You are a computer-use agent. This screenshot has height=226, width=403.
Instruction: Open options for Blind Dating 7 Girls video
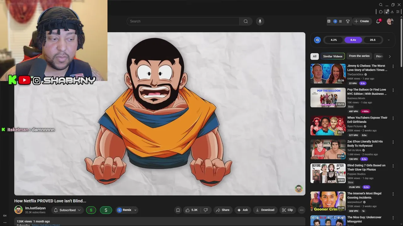pyautogui.click(x=393, y=166)
